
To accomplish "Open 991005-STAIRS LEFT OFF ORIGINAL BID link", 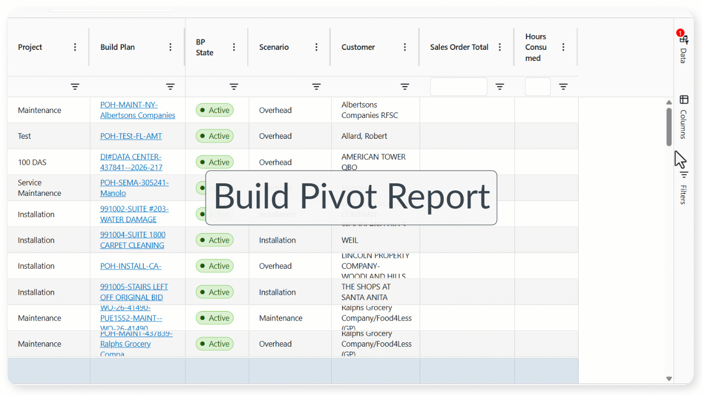I will [x=134, y=292].
